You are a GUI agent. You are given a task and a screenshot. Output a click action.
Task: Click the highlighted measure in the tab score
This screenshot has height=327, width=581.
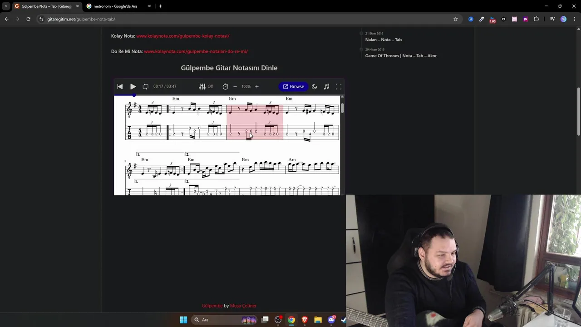tap(255, 122)
